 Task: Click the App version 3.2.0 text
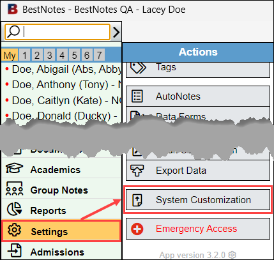click(x=192, y=255)
